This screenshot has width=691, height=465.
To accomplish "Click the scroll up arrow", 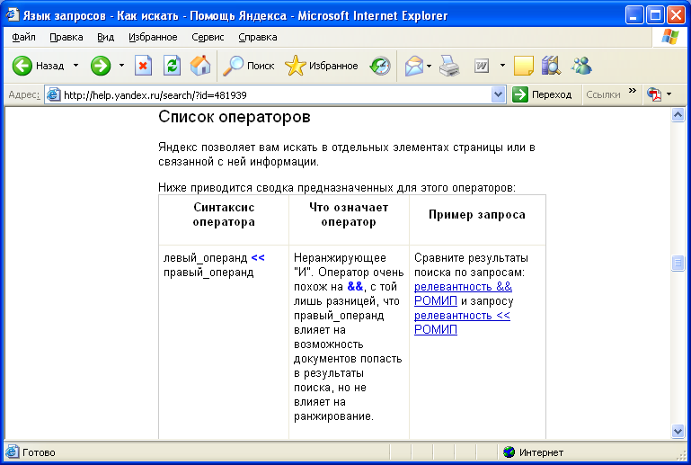I will (678, 115).
